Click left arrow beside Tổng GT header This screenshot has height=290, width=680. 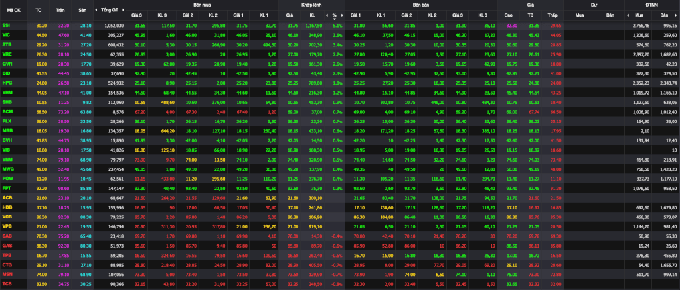96,9
